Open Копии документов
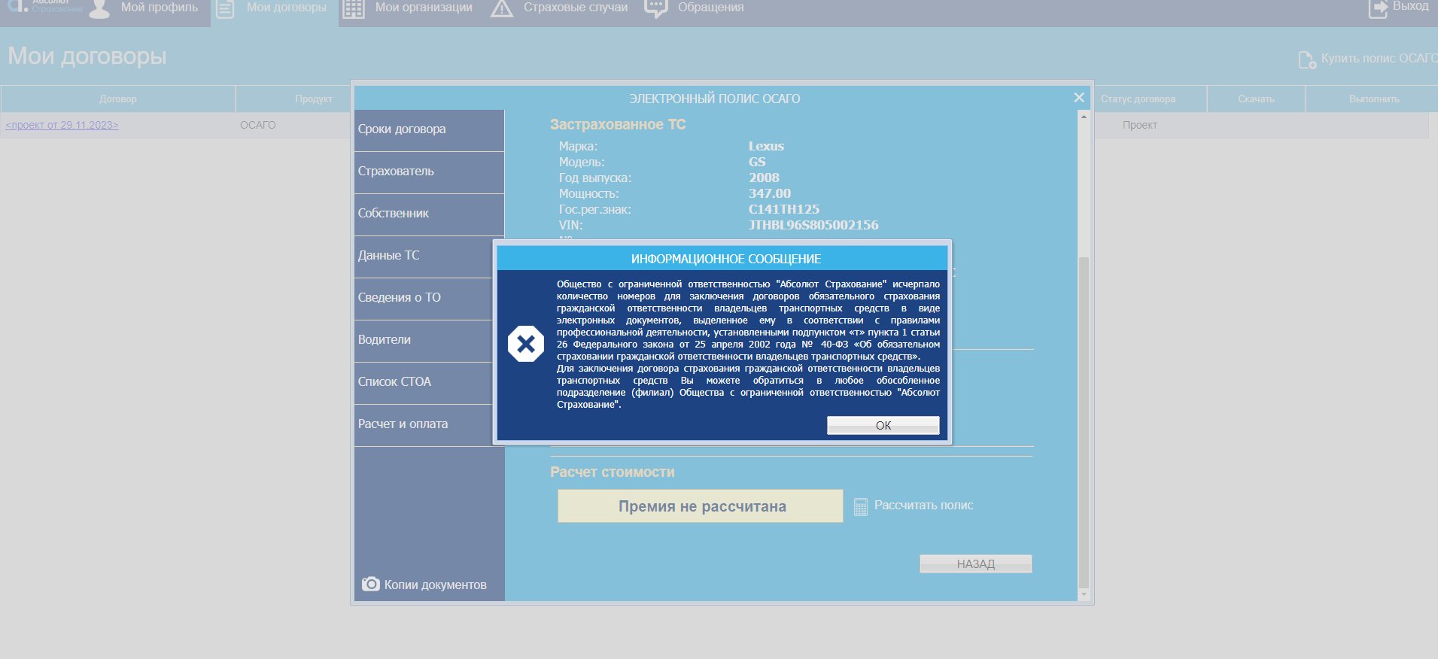1438x659 pixels. [x=435, y=585]
